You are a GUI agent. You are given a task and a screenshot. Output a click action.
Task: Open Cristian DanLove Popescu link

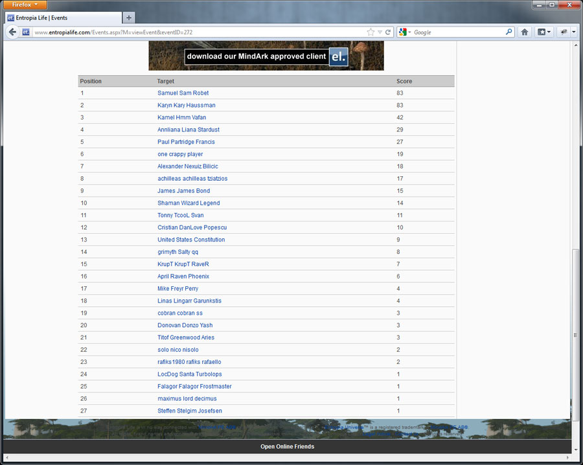point(192,227)
